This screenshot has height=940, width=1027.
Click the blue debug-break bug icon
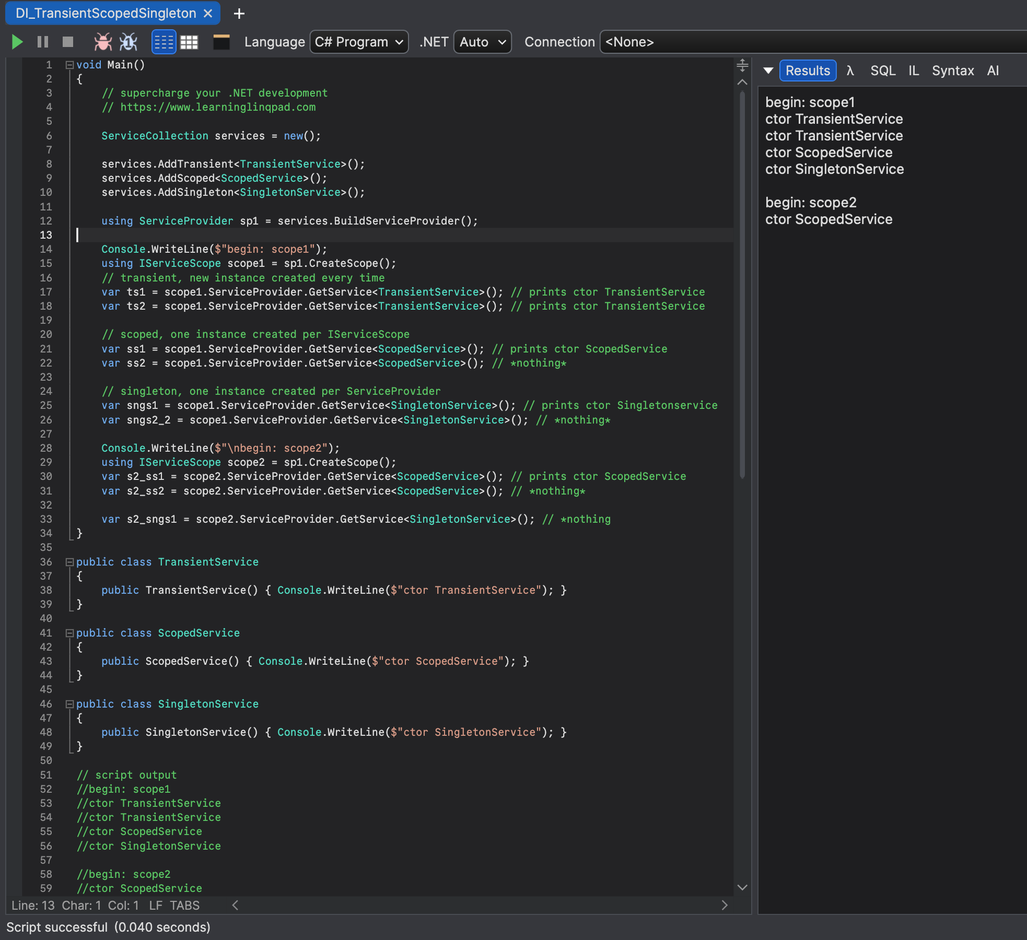tap(128, 42)
